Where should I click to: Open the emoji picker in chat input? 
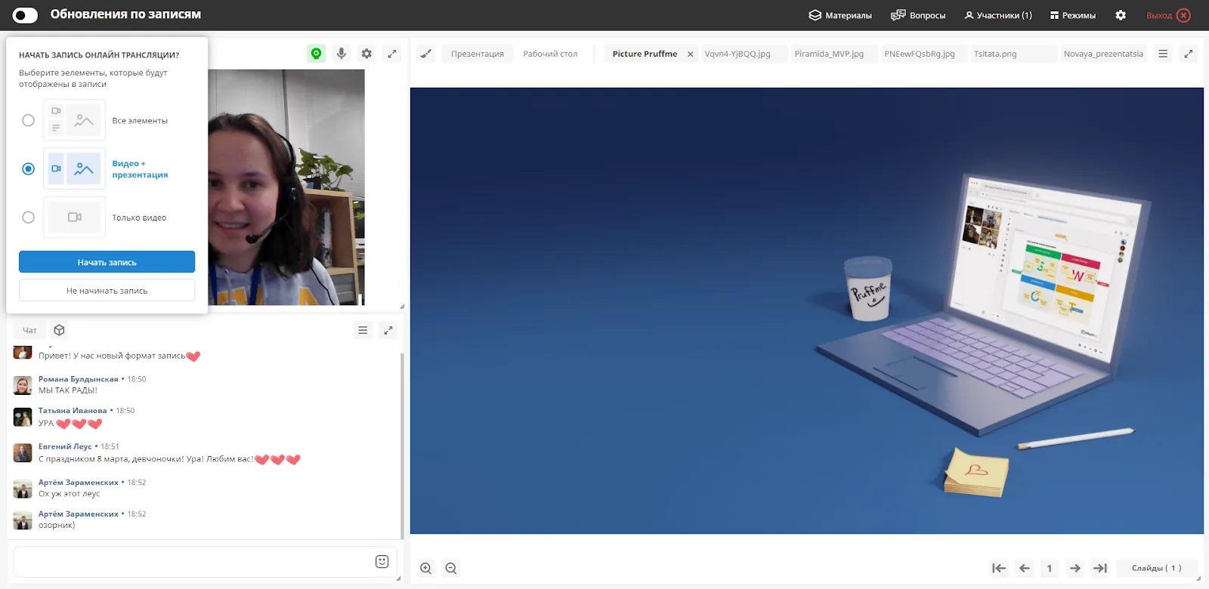(382, 562)
